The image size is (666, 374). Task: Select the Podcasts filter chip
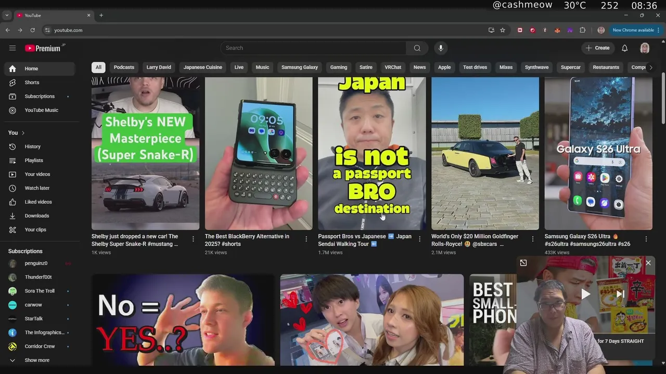124,67
